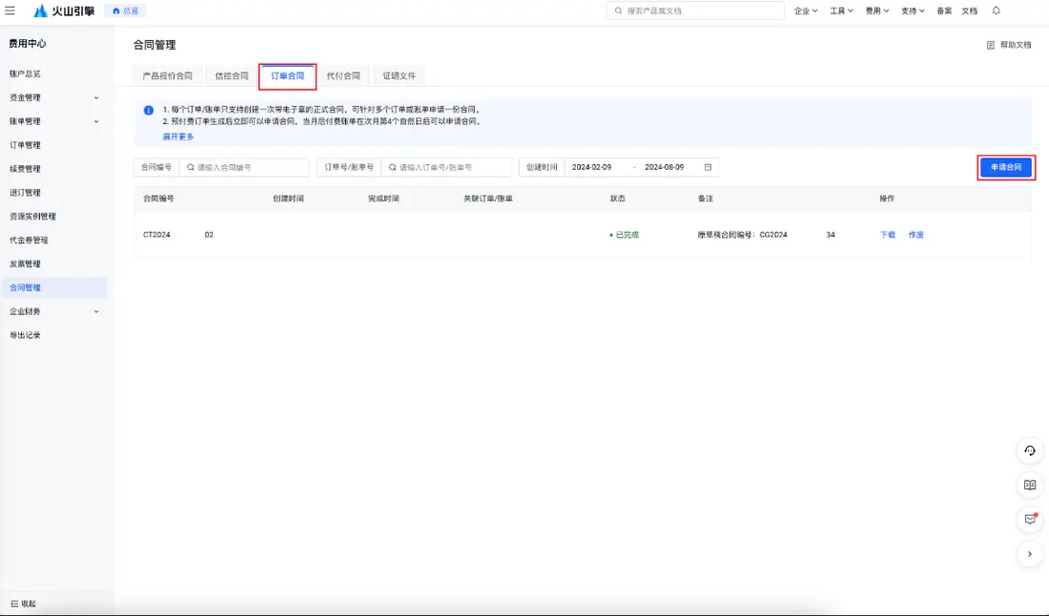Switch to 产品报价合同 tab
1049x616 pixels.
tap(167, 75)
